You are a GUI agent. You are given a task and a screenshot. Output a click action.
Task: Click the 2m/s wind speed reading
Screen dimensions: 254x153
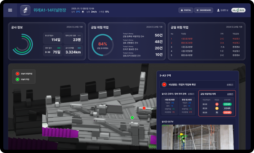pos(94,12)
